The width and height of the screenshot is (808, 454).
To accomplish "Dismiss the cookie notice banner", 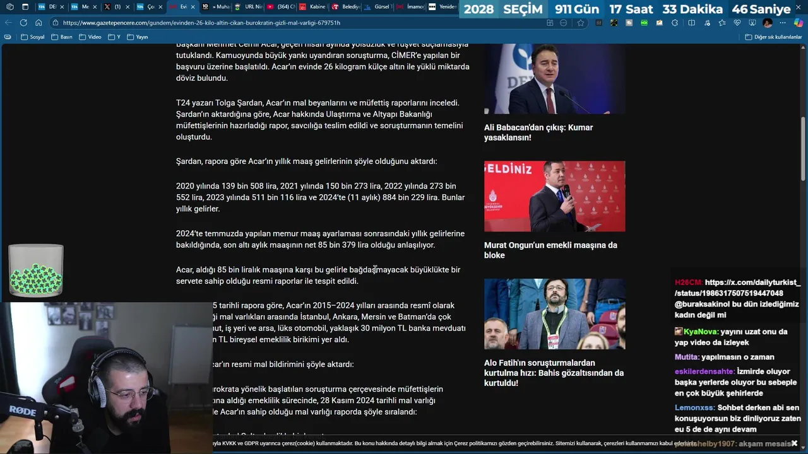I will (x=794, y=443).
